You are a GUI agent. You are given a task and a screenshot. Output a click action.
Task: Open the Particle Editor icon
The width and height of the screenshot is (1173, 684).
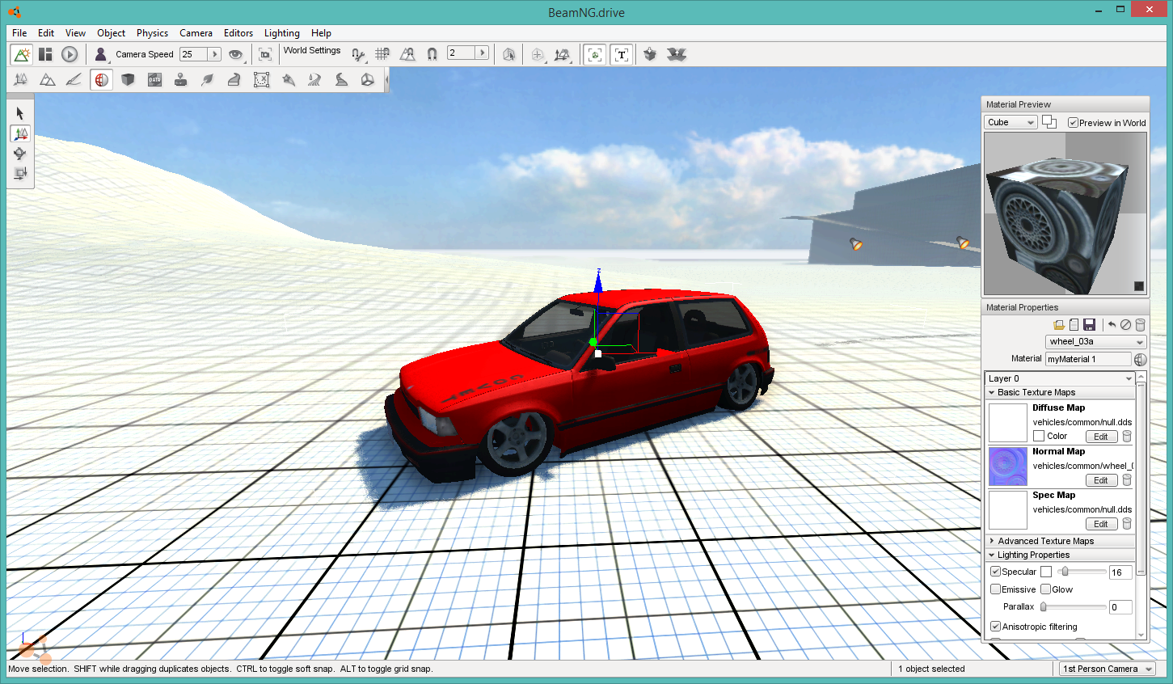tap(288, 79)
